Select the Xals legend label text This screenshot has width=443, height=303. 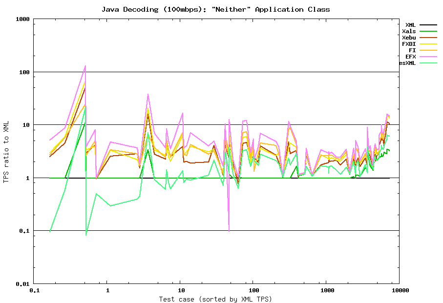409,31
